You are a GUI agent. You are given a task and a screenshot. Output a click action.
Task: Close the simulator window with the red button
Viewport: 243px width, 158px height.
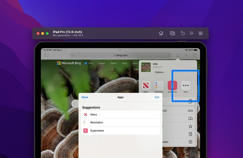pos(38,33)
